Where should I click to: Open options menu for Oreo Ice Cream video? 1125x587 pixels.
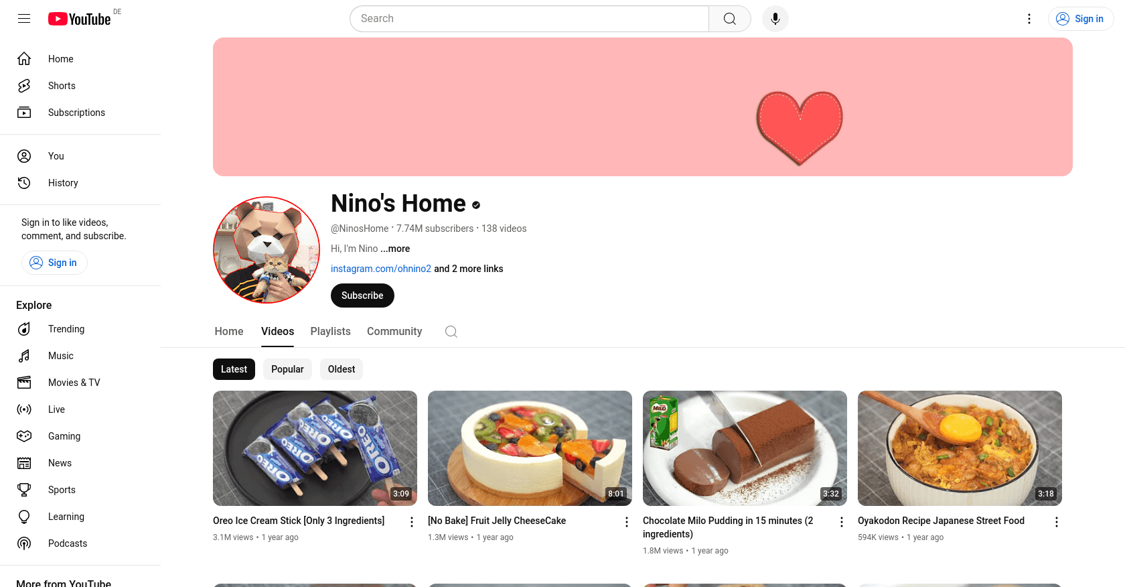coord(412,522)
